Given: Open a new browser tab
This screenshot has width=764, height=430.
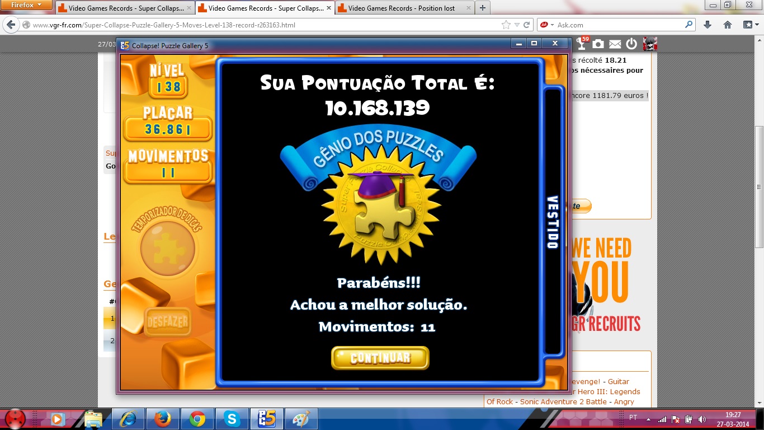Looking at the screenshot, I should 482,8.
